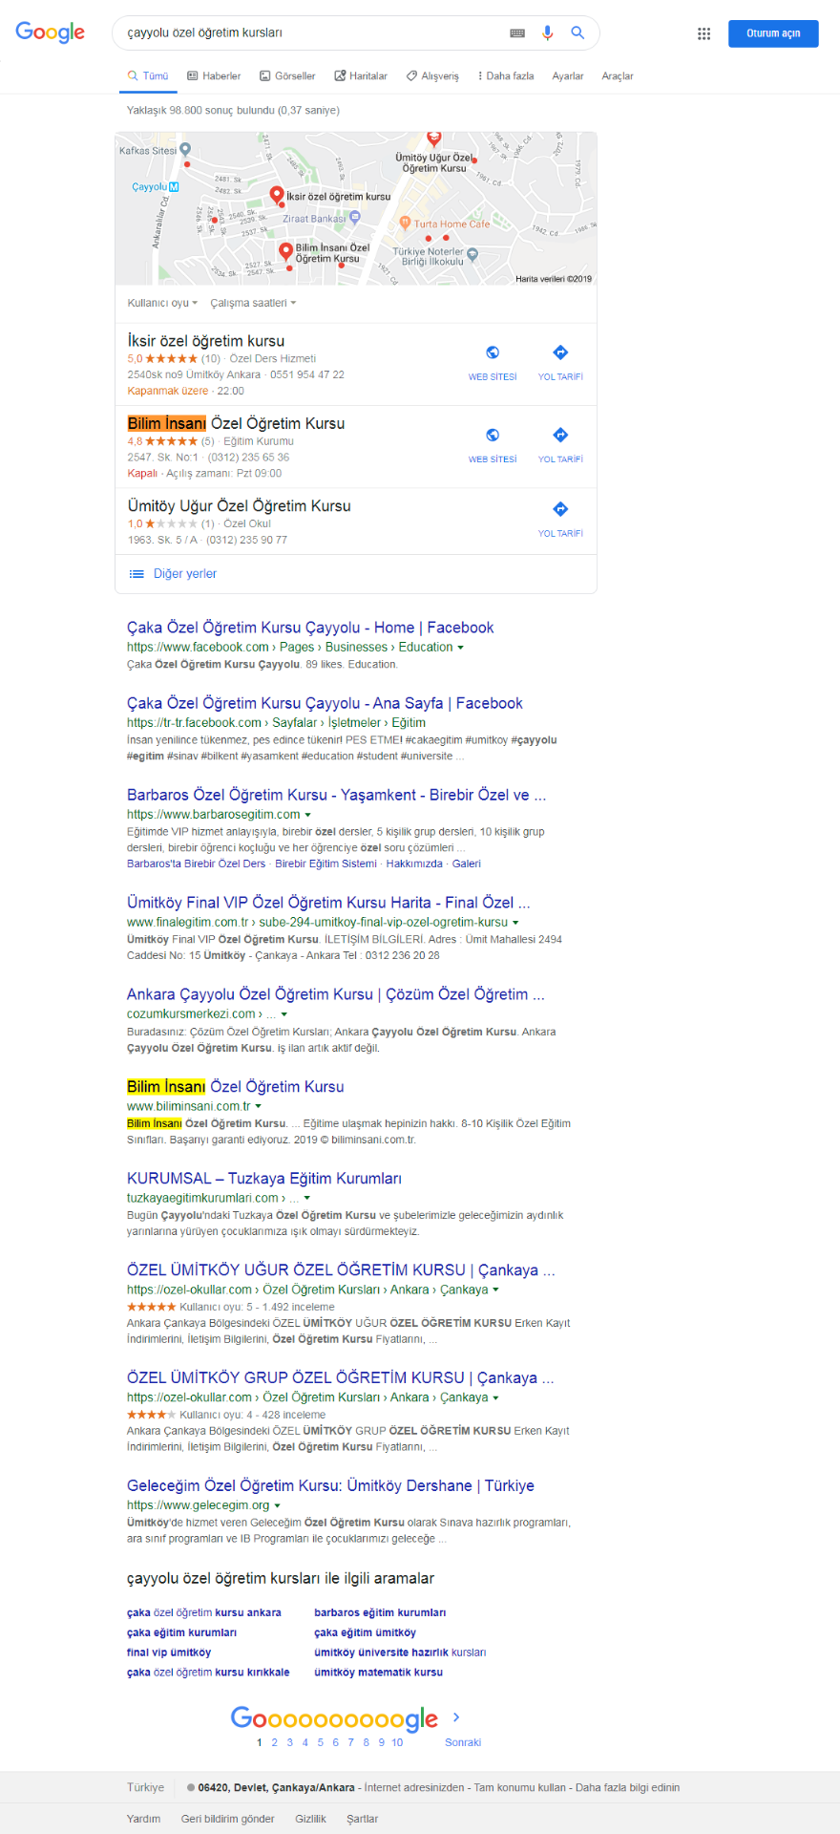
Task: Open KURUMSAL Tuzkaya Eğitim Kurumları result
Action: 264,1179
